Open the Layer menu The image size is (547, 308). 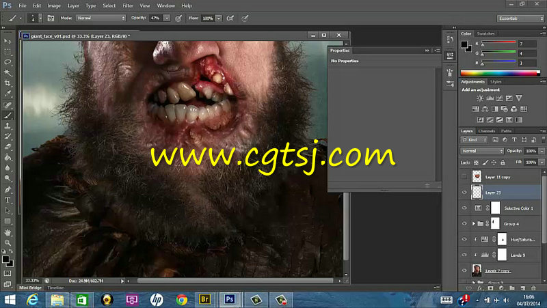(73, 5)
